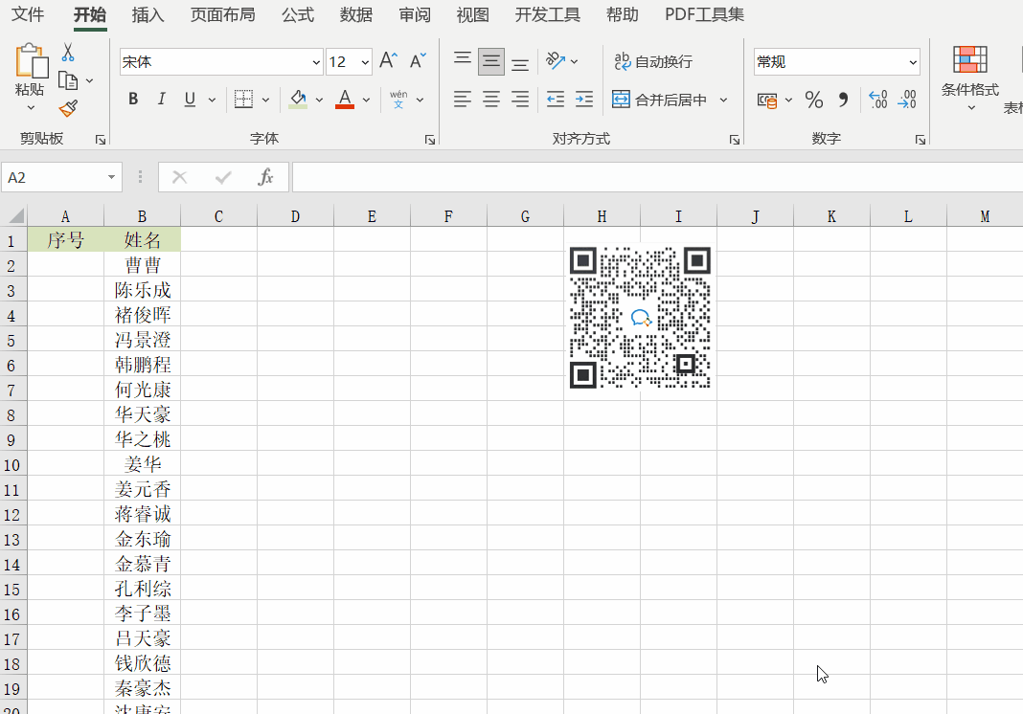
Task: Switch to 公式 tab
Action: [x=298, y=14]
